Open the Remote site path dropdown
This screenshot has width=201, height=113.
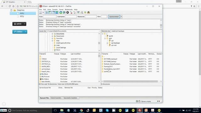(x=161, y=31)
